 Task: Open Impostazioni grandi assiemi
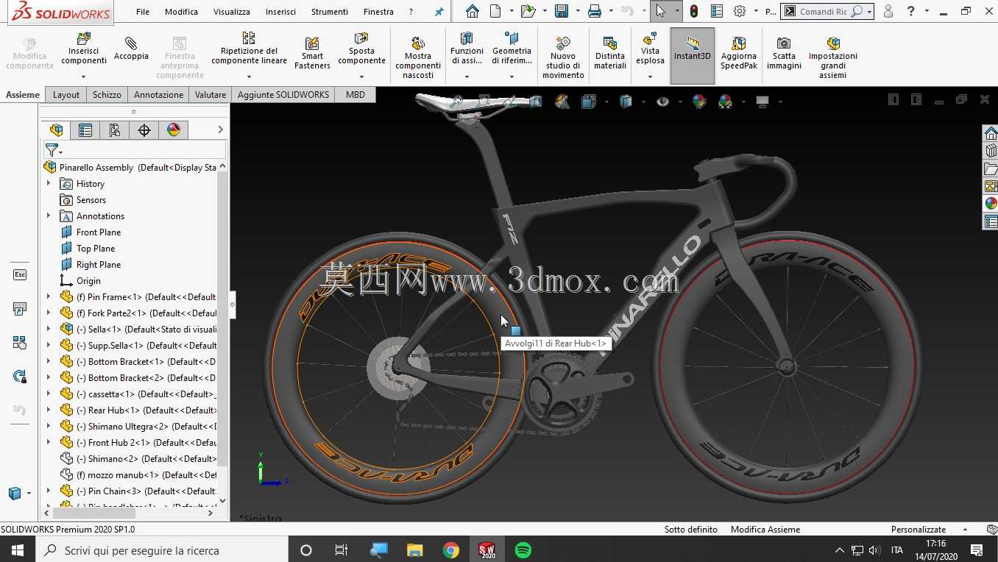(x=832, y=57)
